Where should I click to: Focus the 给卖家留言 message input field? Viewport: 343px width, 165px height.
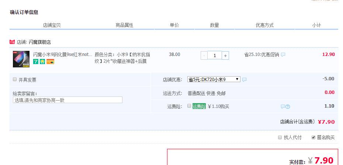point(67,100)
